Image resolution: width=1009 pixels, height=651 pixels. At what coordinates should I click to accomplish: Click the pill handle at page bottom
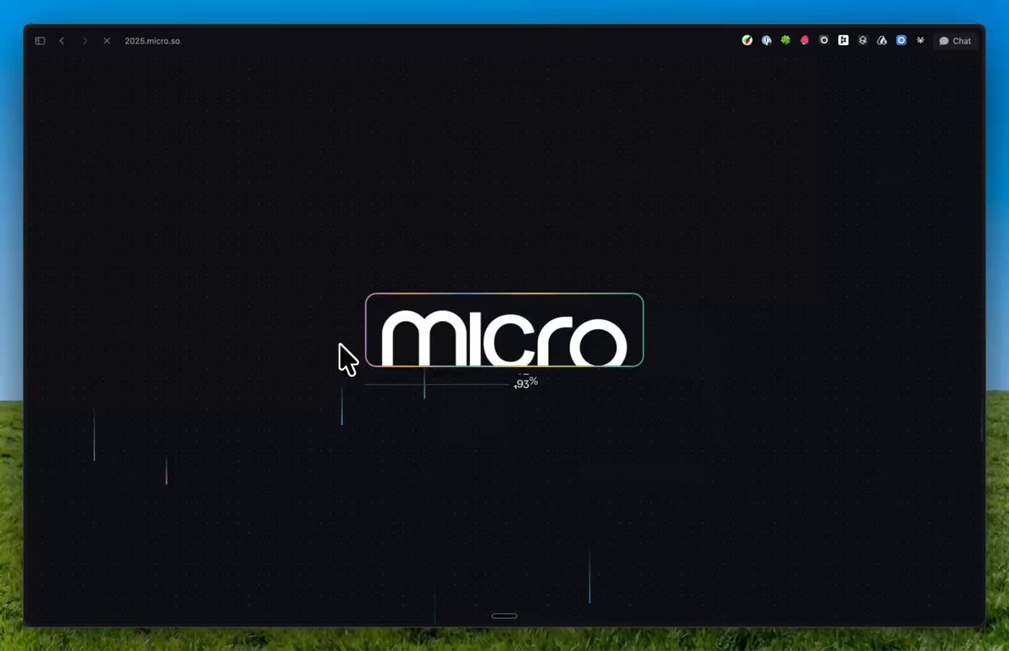coord(504,616)
